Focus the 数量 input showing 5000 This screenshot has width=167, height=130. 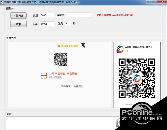(x=47, y=15)
